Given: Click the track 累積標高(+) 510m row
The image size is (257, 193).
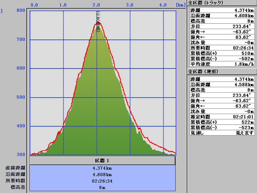Looking at the screenshot, I should click(x=221, y=53).
